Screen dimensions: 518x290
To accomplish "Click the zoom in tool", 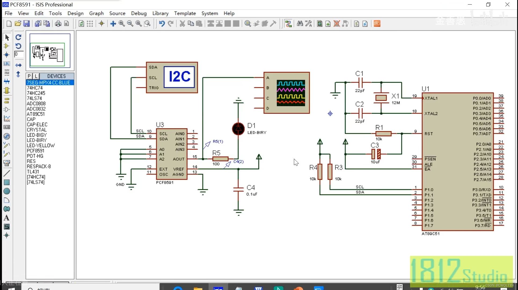I will coord(121,23).
